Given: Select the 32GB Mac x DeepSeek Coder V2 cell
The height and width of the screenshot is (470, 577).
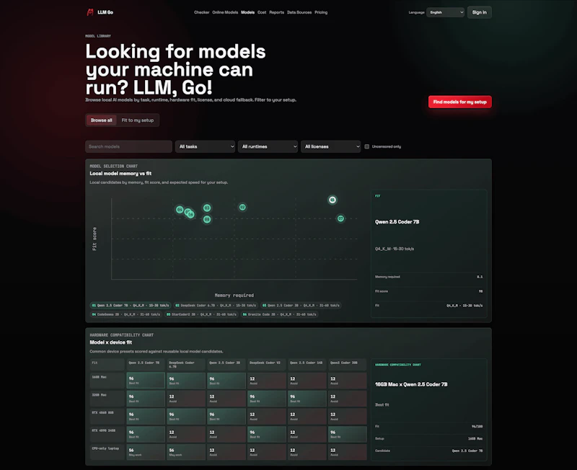Looking at the screenshot, I should (x=267, y=399).
